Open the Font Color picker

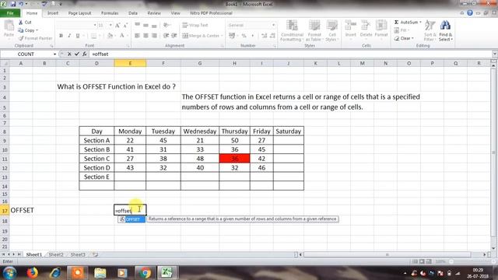122,36
